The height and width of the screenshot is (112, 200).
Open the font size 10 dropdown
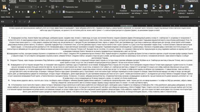coord(36,7)
